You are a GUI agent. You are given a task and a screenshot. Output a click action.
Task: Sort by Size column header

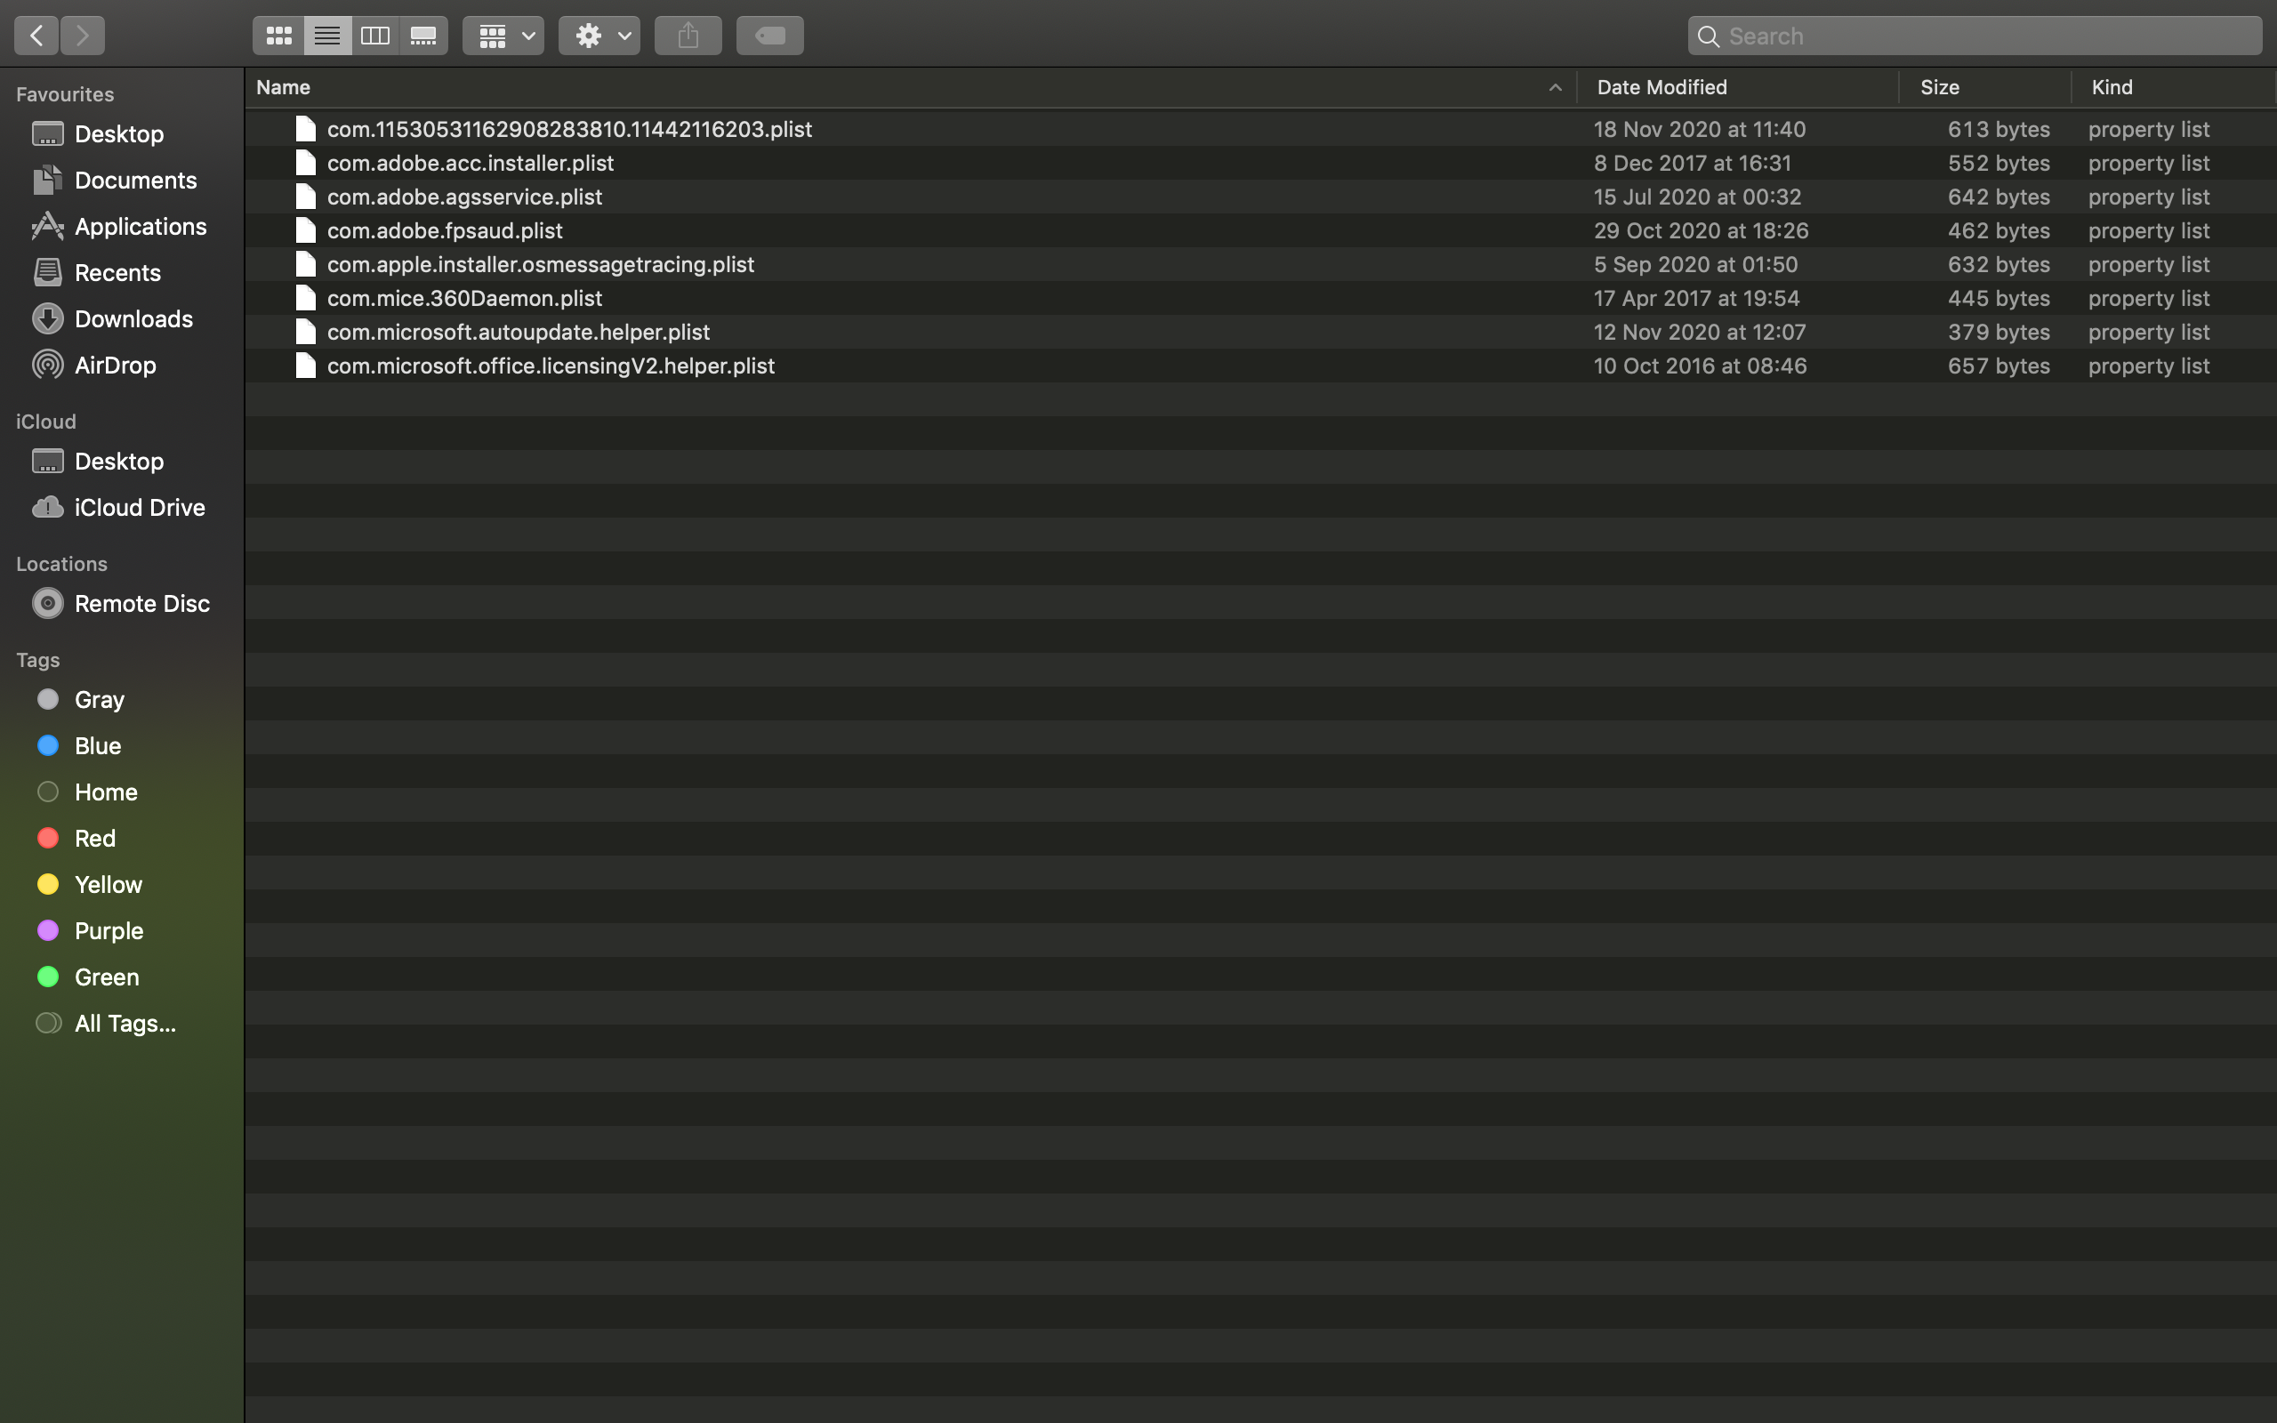(1939, 87)
